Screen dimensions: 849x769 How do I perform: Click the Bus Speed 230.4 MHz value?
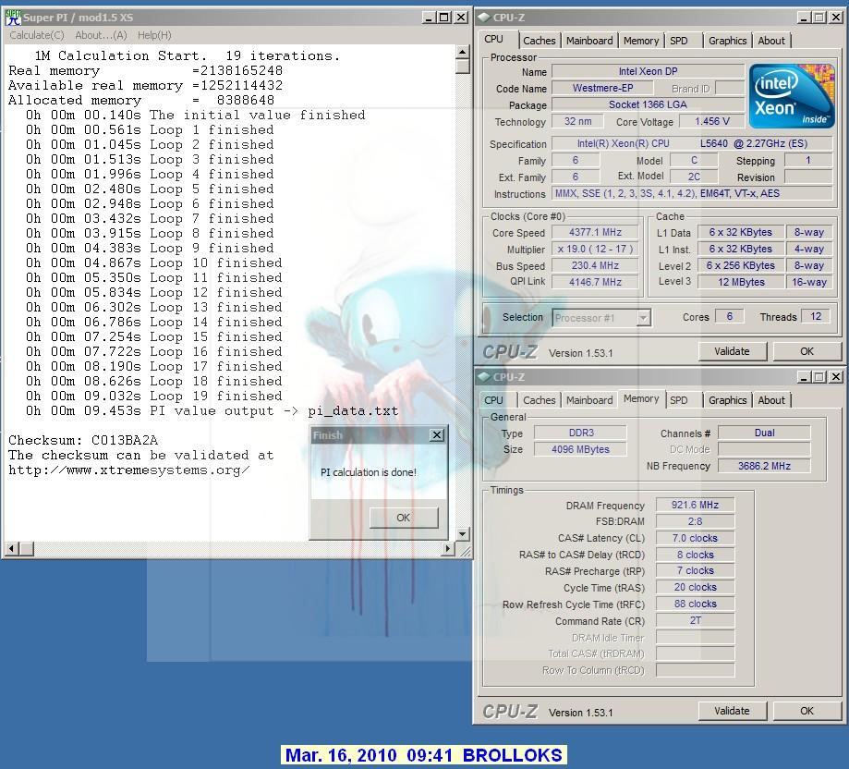[x=595, y=265]
